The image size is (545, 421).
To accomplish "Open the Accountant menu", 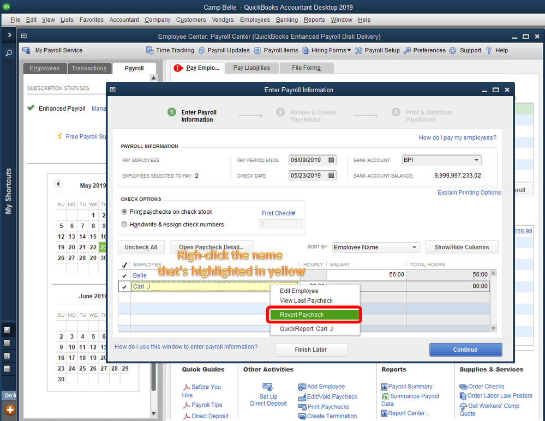I will pyautogui.click(x=124, y=20).
